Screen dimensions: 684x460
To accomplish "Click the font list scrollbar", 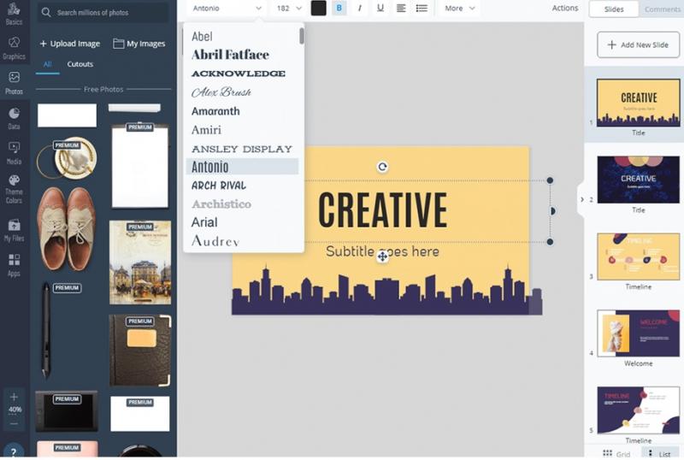I will pyautogui.click(x=302, y=36).
